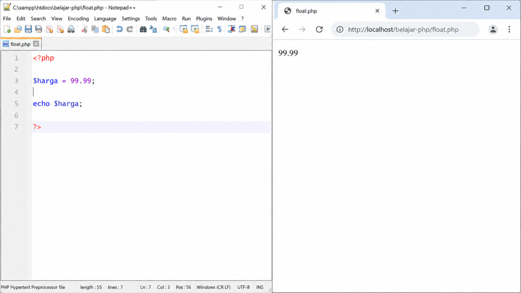Screen dimensions: 521x293
Task: Toggle word wrap in the editor
Action: tap(209, 29)
